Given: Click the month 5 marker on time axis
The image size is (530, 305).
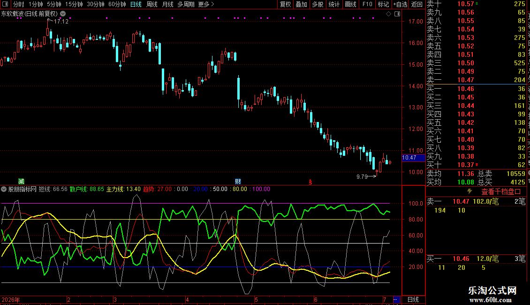Looking at the screenshot, I should point(256,299).
